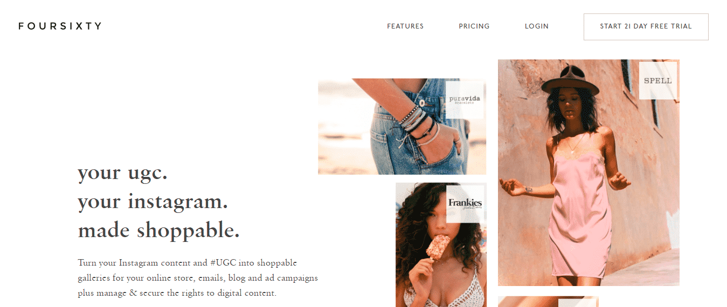Open the ice cream girl photo
This screenshot has height=307, width=727.
pos(441,245)
